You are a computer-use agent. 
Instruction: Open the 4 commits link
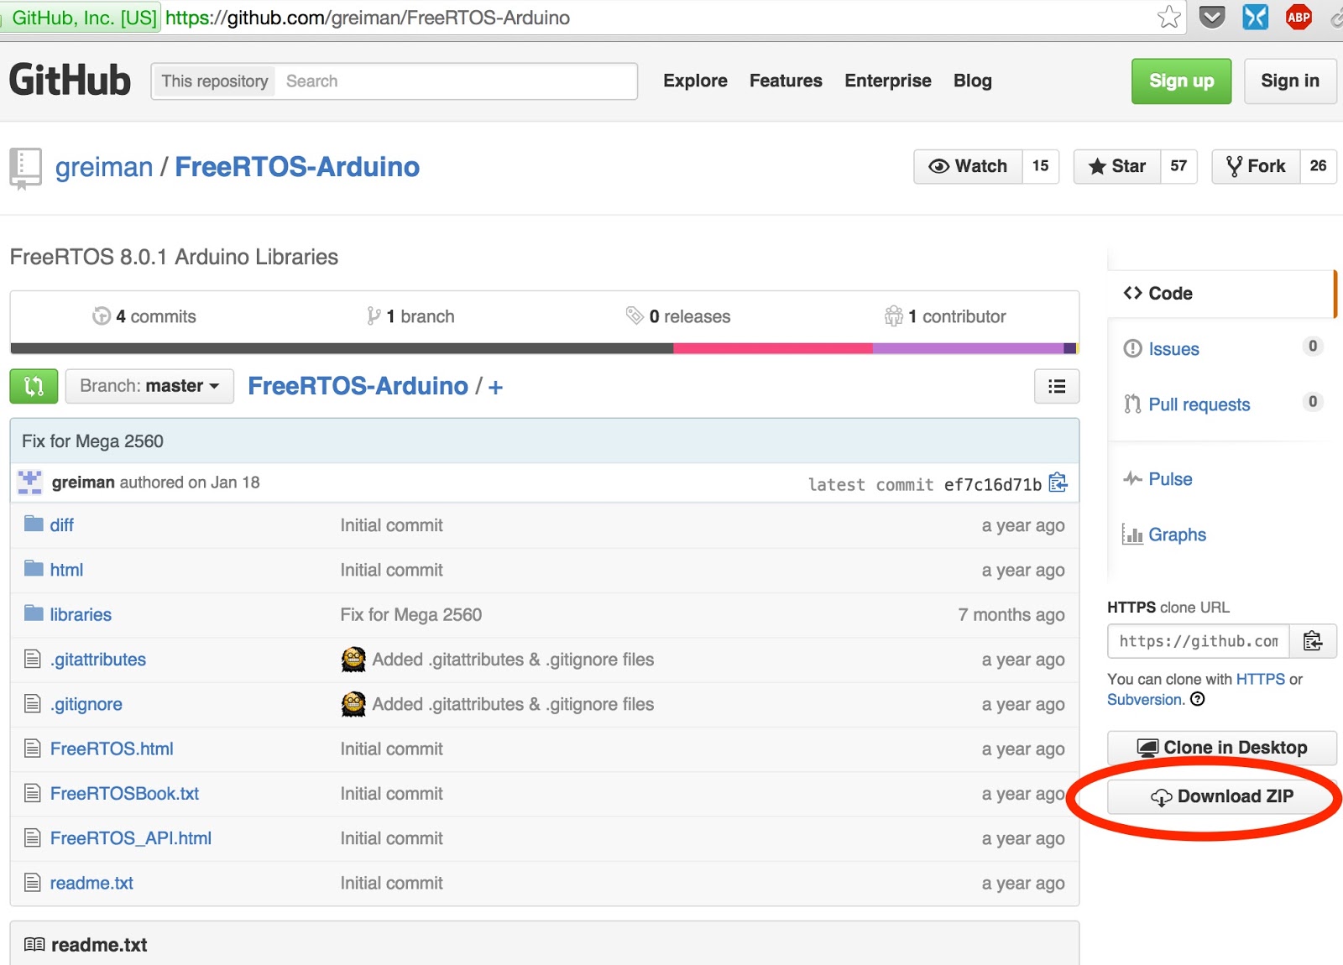(144, 316)
